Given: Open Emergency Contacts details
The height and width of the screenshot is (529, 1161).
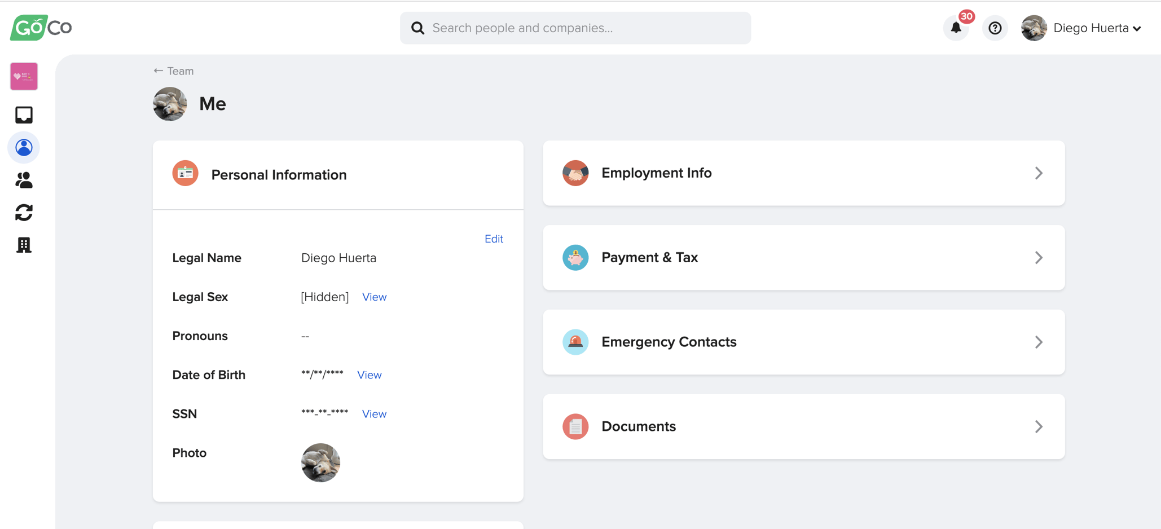Looking at the screenshot, I should coord(804,342).
